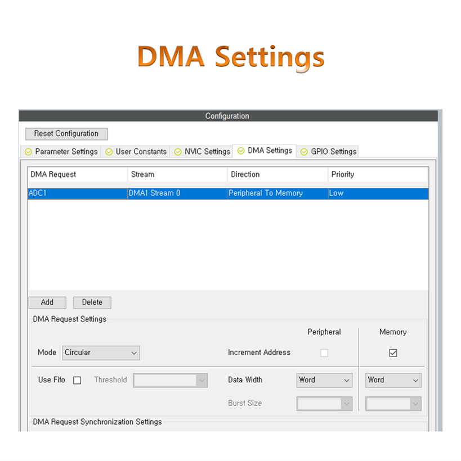Click the Delete button
Screen dimensions: 461x461
click(92, 302)
